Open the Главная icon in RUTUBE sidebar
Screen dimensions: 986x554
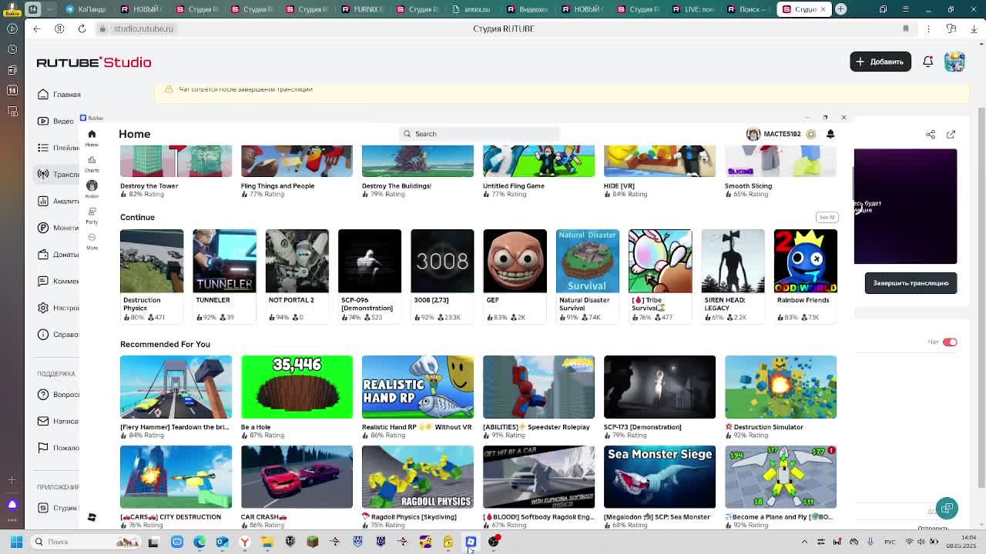(43, 95)
